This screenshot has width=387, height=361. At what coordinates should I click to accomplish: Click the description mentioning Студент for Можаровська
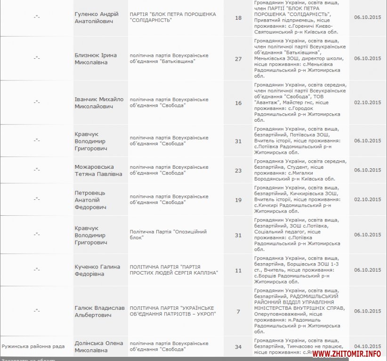(300, 170)
